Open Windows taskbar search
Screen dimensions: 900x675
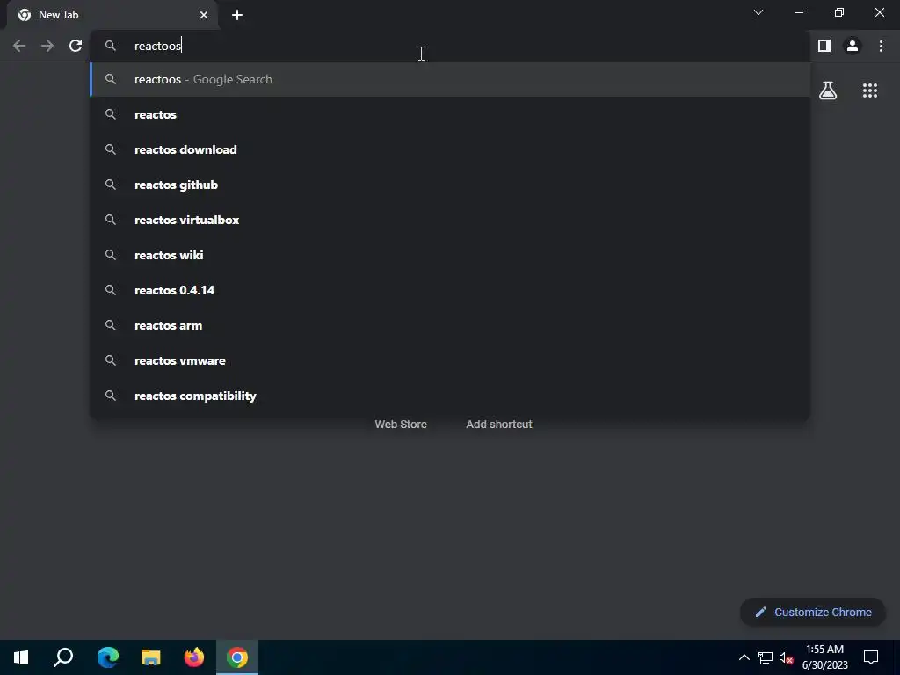pyautogui.click(x=63, y=657)
